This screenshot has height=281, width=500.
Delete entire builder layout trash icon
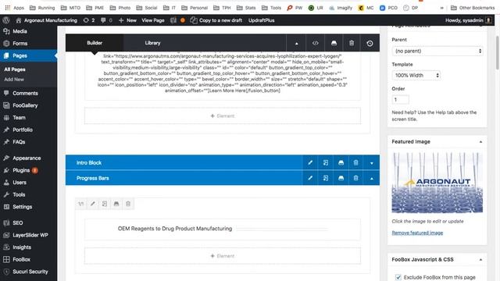352,43
